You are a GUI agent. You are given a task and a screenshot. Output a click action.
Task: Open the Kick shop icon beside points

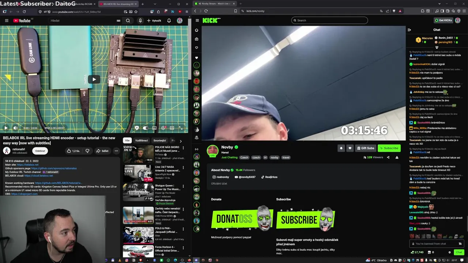(429, 252)
